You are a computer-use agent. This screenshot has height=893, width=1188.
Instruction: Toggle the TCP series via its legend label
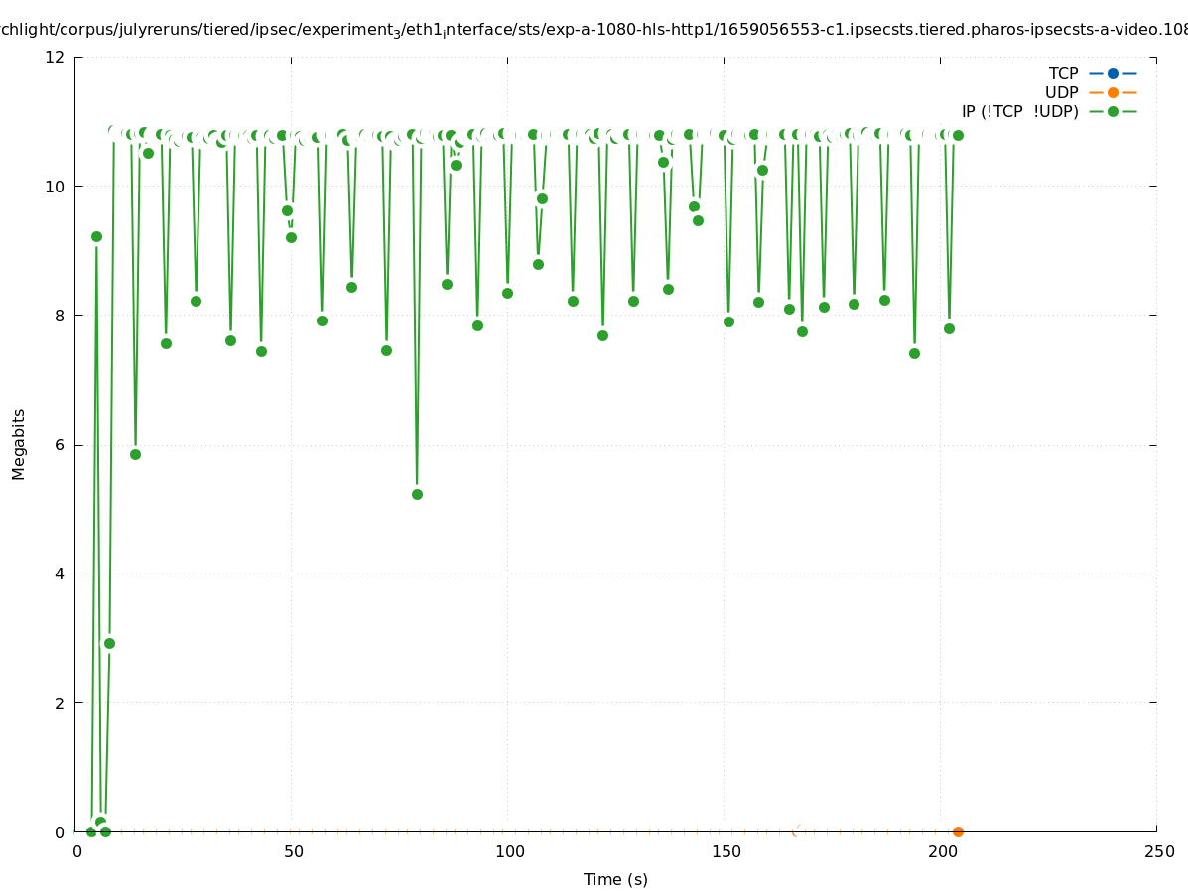pos(1063,73)
